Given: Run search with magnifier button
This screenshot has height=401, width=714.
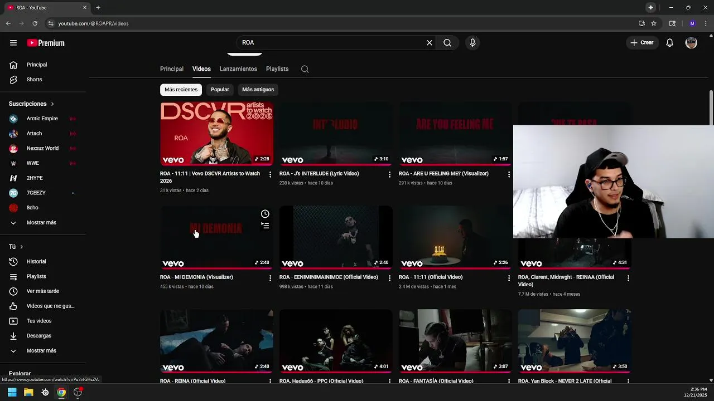Looking at the screenshot, I should coord(447,42).
